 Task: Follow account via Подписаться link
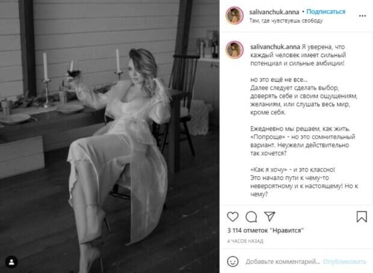325,11
